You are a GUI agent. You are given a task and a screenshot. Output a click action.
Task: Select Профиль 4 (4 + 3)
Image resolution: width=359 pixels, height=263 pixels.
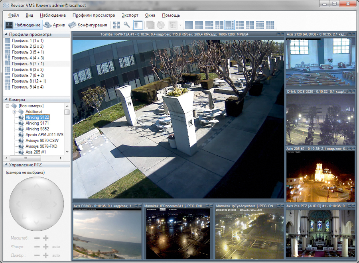pos(28,58)
